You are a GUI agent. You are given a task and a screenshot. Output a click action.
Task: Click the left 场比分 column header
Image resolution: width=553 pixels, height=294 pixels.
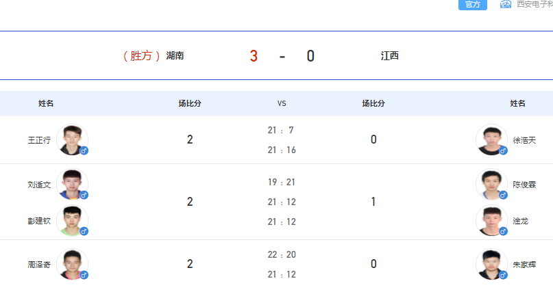click(x=190, y=103)
